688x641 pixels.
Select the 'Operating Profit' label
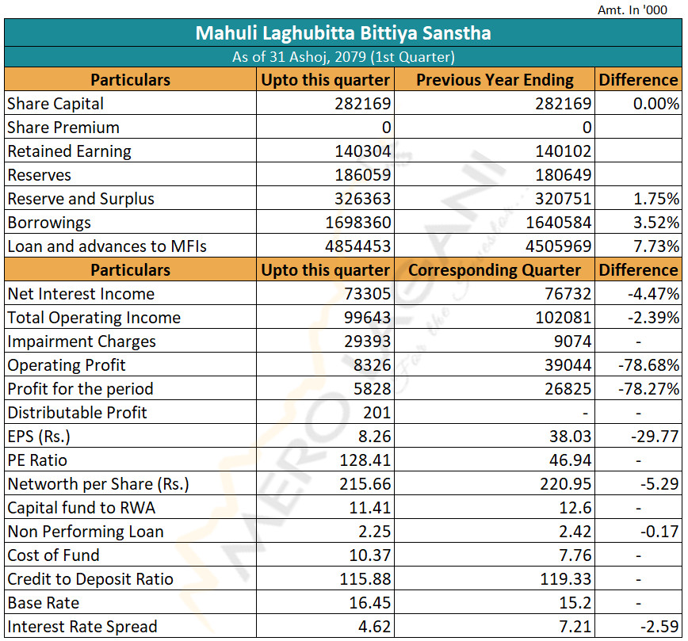[67, 365]
